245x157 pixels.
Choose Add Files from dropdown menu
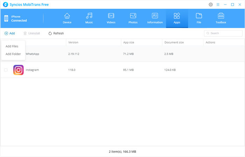(12, 46)
